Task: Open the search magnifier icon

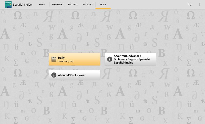Action: click(x=190, y=4)
